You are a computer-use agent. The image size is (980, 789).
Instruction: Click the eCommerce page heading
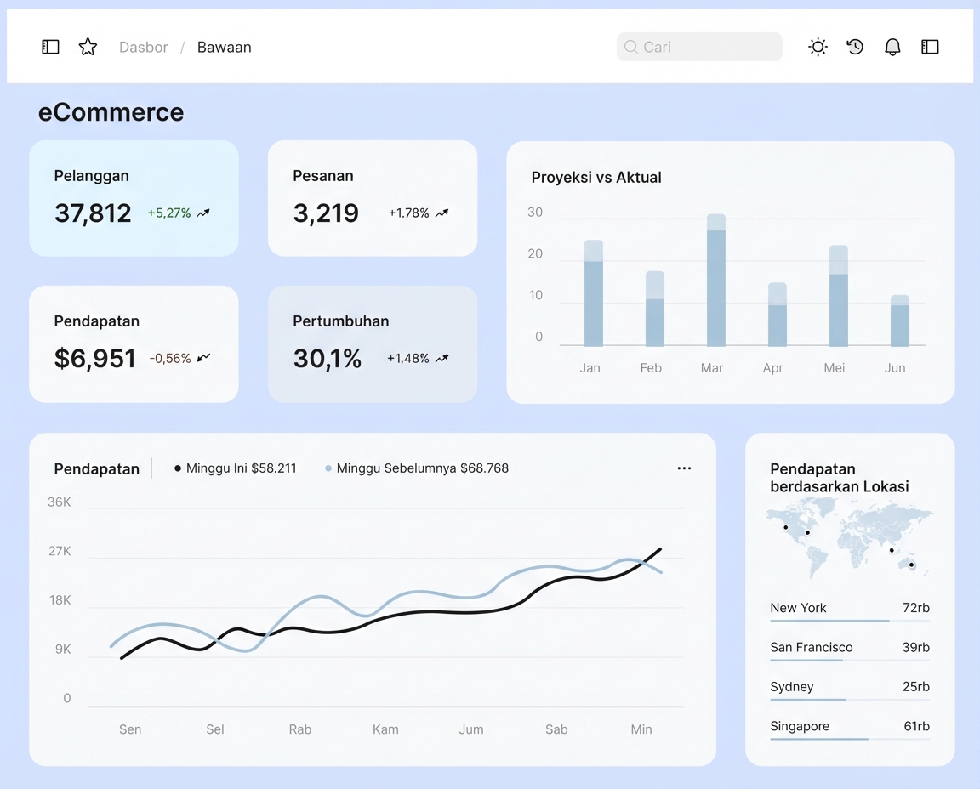tap(111, 112)
